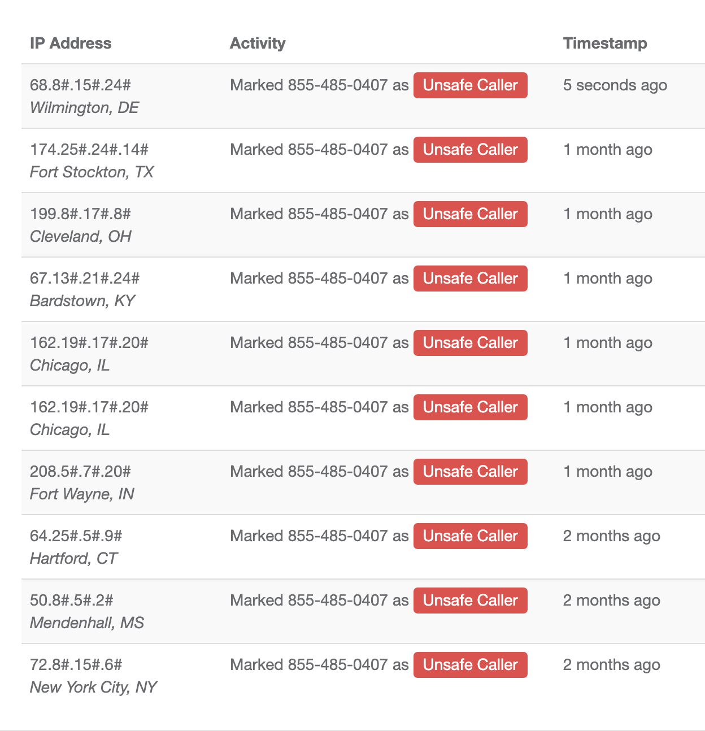
Task: Click Unsafe Caller badge in Wilmington row
Action: point(470,85)
